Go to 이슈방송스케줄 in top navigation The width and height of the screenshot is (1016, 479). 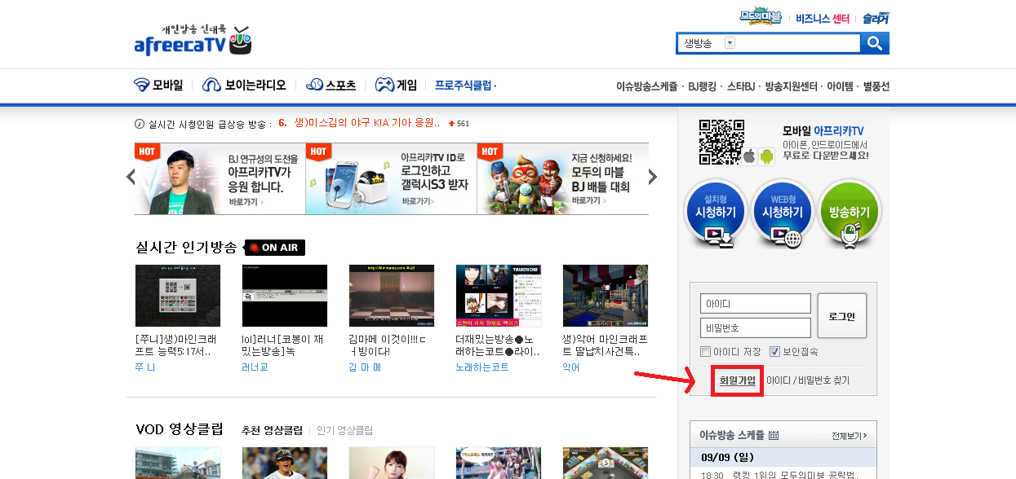(646, 86)
